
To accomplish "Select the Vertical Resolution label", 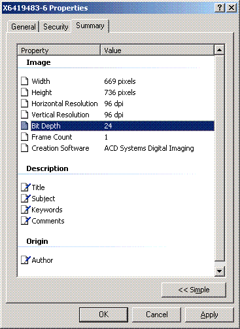I will (x=60, y=115).
